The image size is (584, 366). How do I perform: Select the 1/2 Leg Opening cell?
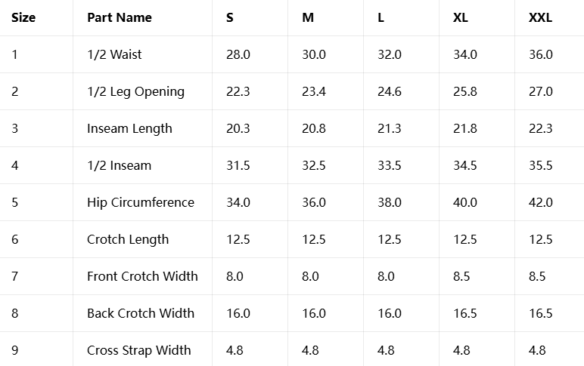point(135,91)
